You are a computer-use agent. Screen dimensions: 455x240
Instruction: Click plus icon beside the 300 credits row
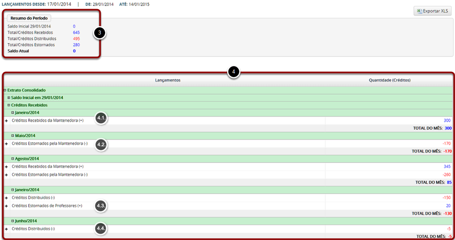(x=6, y=120)
